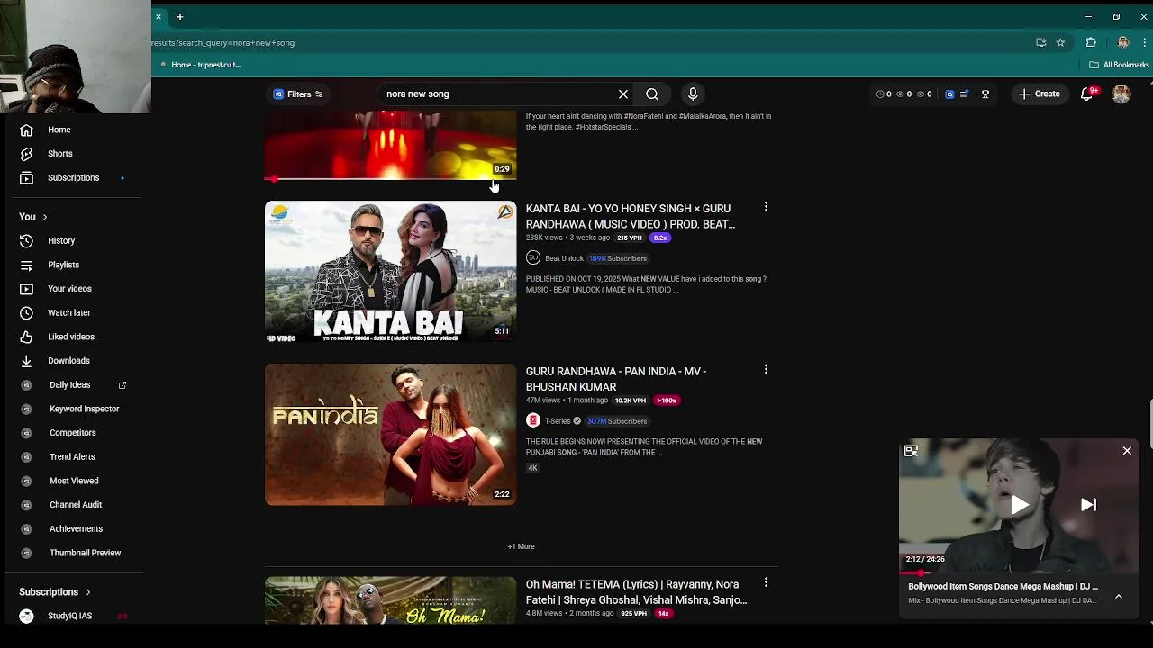Image resolution: width=1153 pixels, height=648 pixels.
Task: Open the Shorts sidebar icon
Action: (27, 154)
